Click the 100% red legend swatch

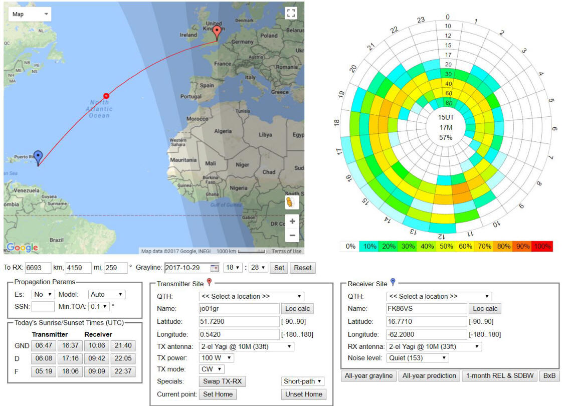(542, 247)
